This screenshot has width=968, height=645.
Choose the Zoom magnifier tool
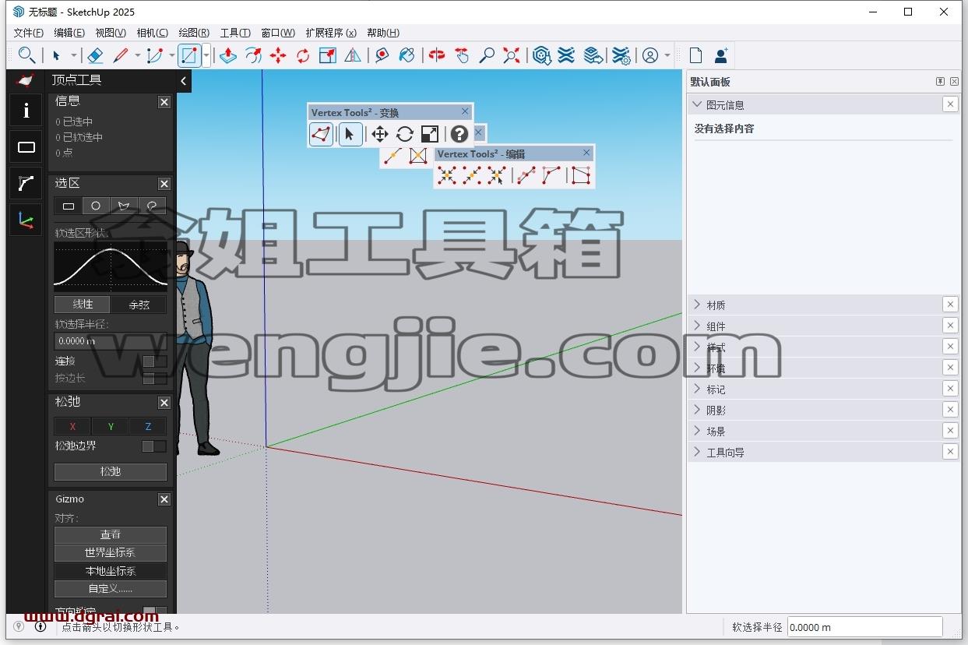pyautogui.click(x=487, y=55)
